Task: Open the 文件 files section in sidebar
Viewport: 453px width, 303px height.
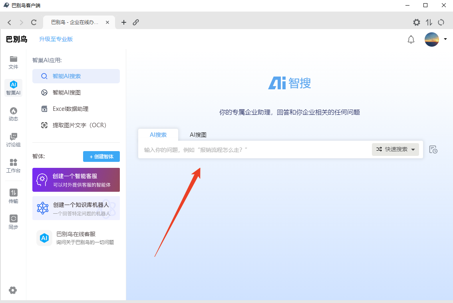Action: (13, 62)
